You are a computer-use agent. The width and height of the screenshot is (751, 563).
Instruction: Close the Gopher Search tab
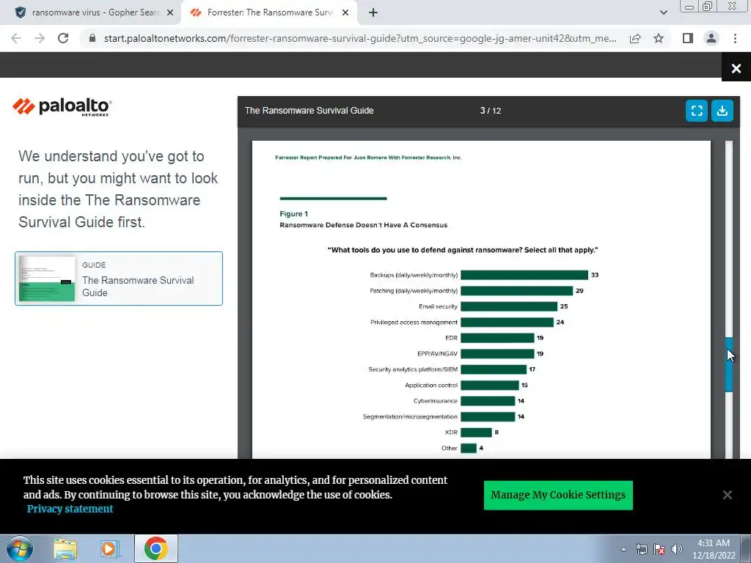[x=170, y=13]
